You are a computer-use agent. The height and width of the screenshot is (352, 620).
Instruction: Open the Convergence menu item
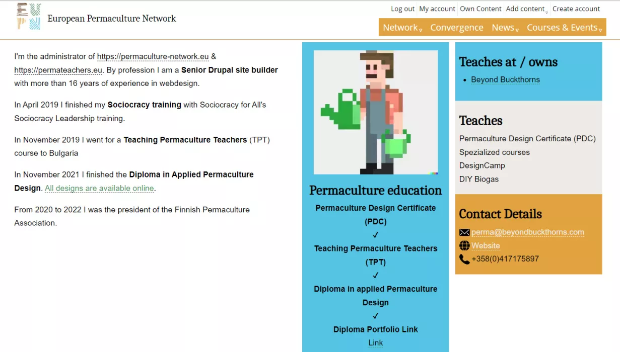click(x=457, y=28)
